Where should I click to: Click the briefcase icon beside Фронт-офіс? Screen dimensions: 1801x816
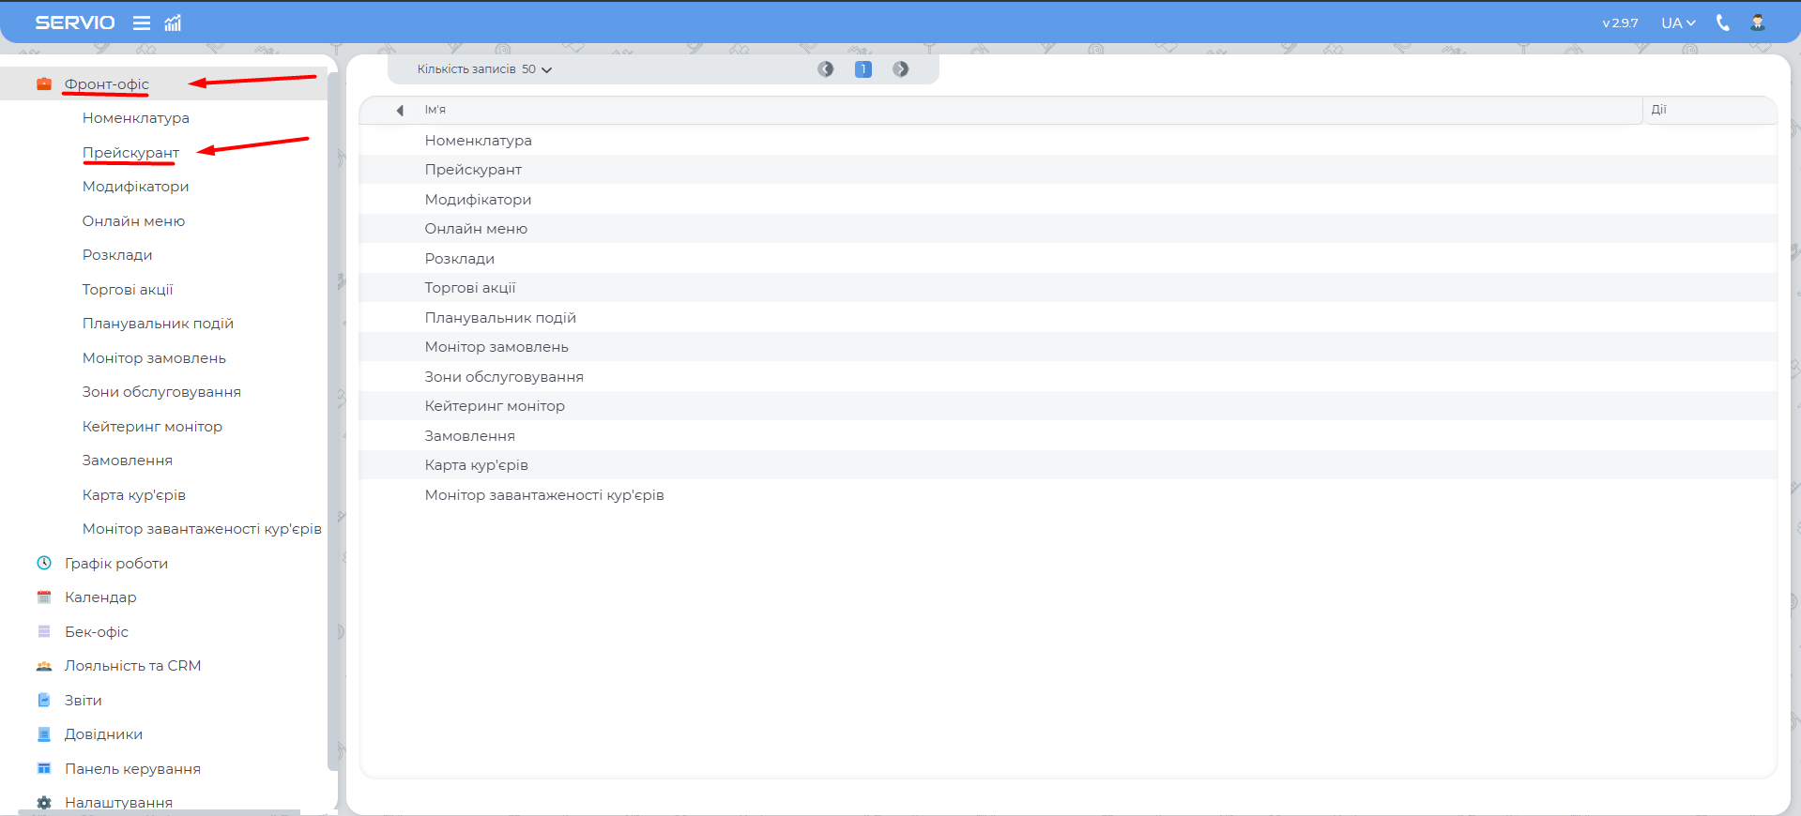[x=44, y=84]
